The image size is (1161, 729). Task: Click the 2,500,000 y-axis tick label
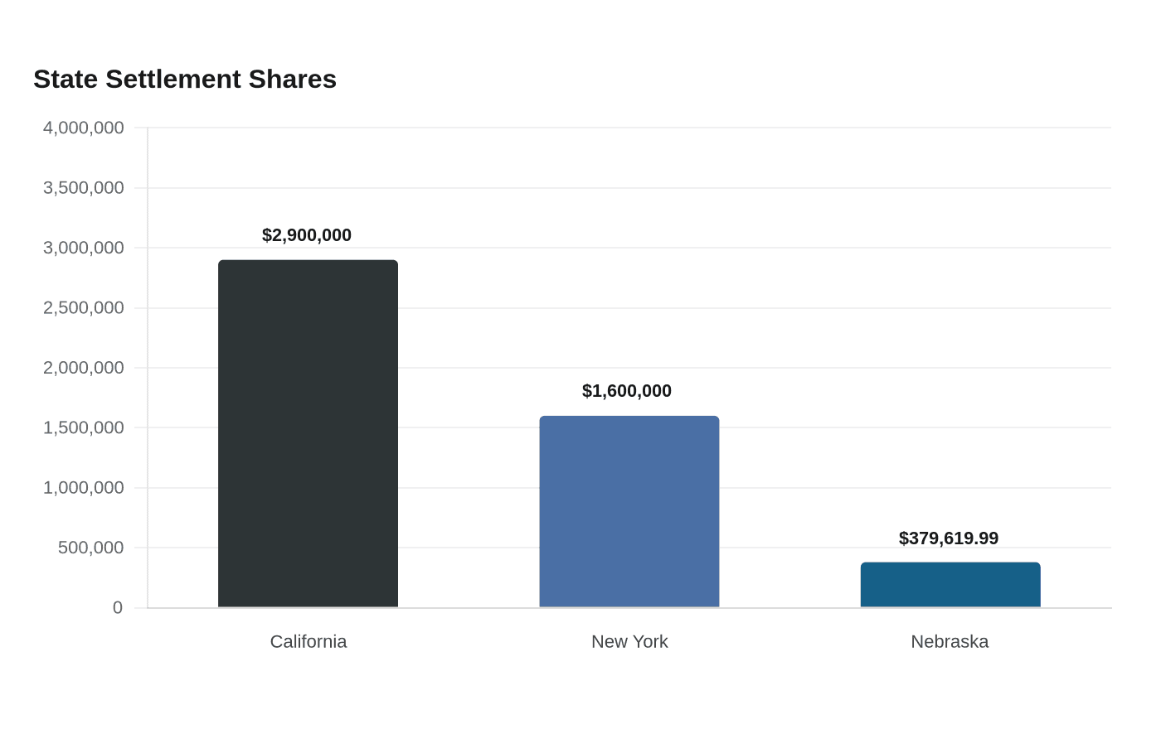pos(84,307)
